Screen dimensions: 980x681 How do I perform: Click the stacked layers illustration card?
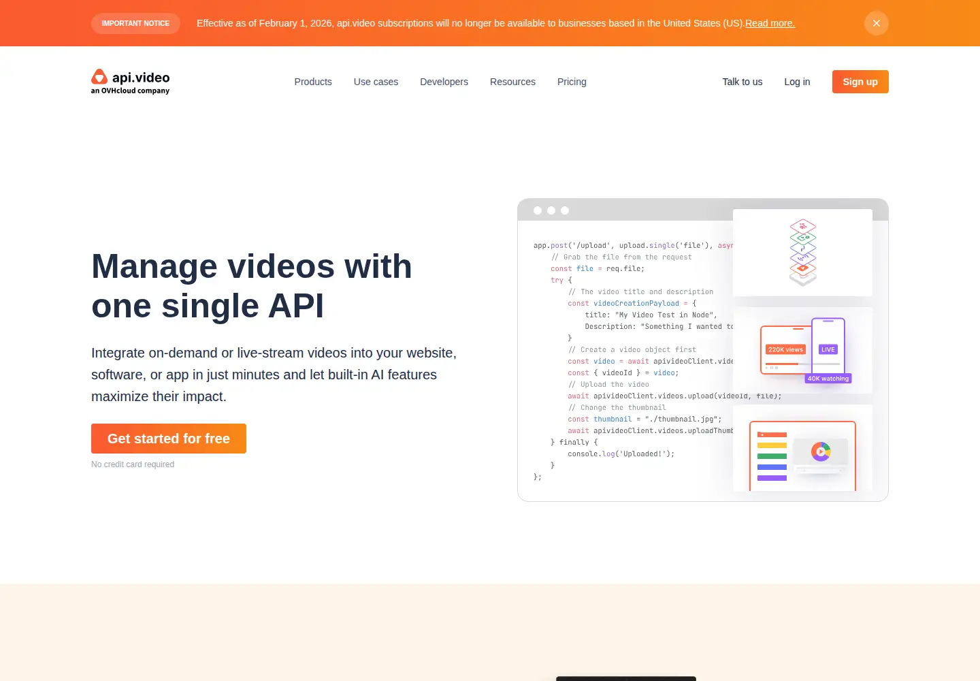802,253
